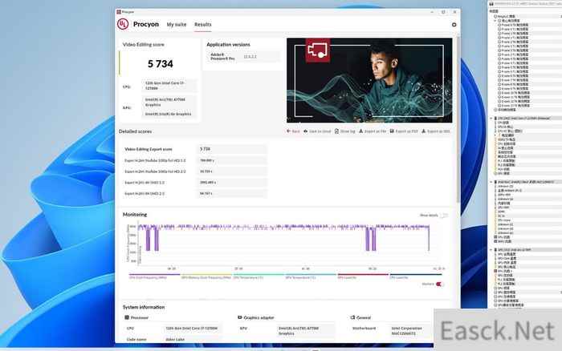Screen dimensions: 562x351
Task: Select Intel Arc A770M GPU in System information
Action: pyautogui.click(x=299, y=331)
